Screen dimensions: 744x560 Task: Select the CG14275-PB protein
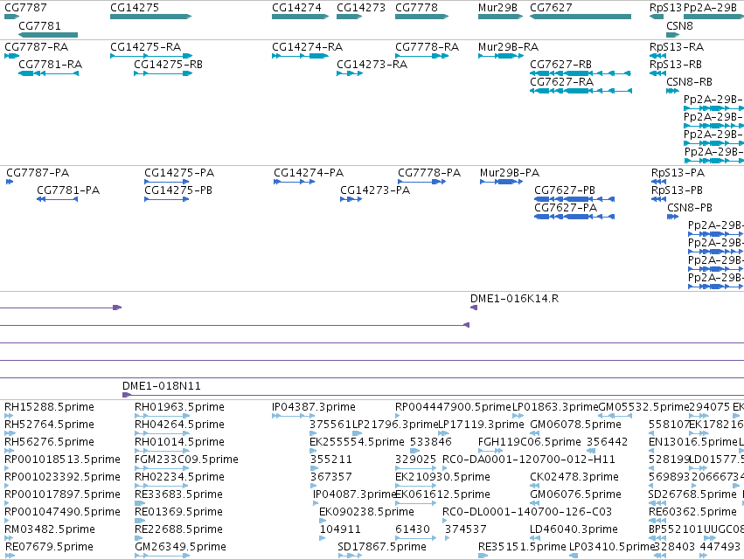tap(166, 199)
